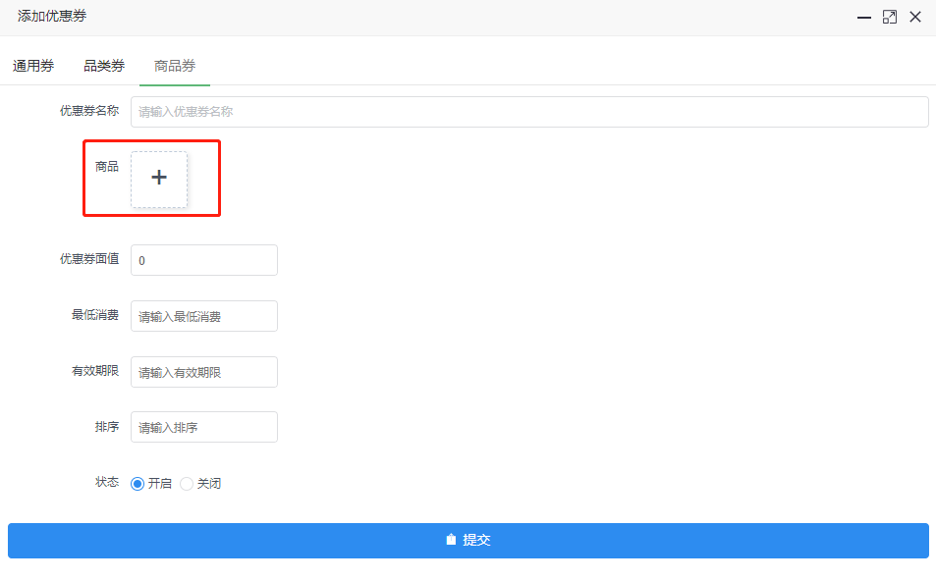The image size is (936, 581).
Task: Minimize the 添加优惠券 dialog
Action: [x=863, y=18]
